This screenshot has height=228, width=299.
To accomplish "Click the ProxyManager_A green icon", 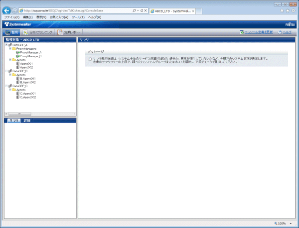I will click(18, 52).
